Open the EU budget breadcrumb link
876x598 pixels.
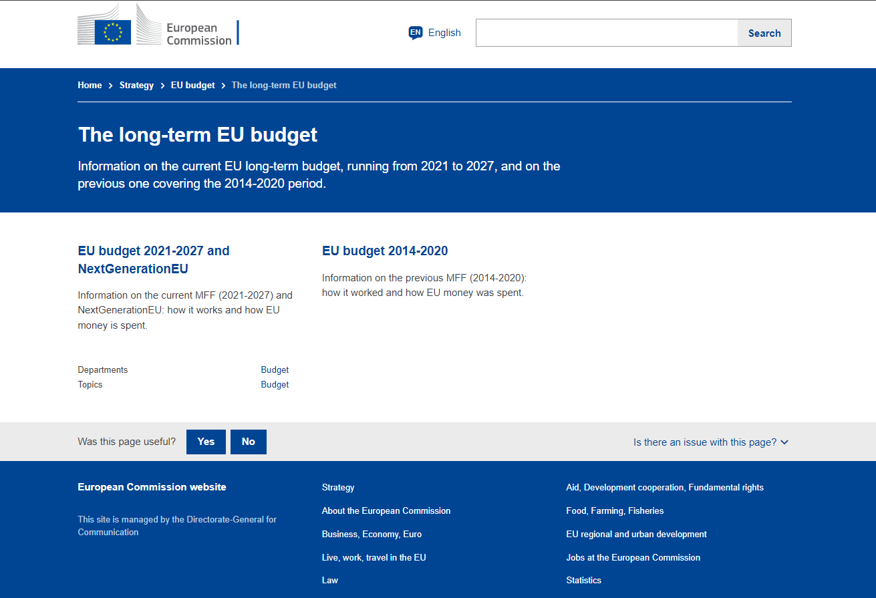(x=193, y=85)
